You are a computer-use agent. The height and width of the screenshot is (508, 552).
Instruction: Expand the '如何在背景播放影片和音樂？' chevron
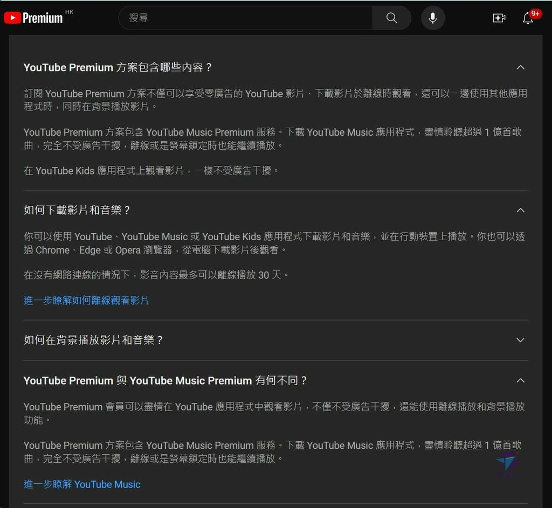(520, 340)
